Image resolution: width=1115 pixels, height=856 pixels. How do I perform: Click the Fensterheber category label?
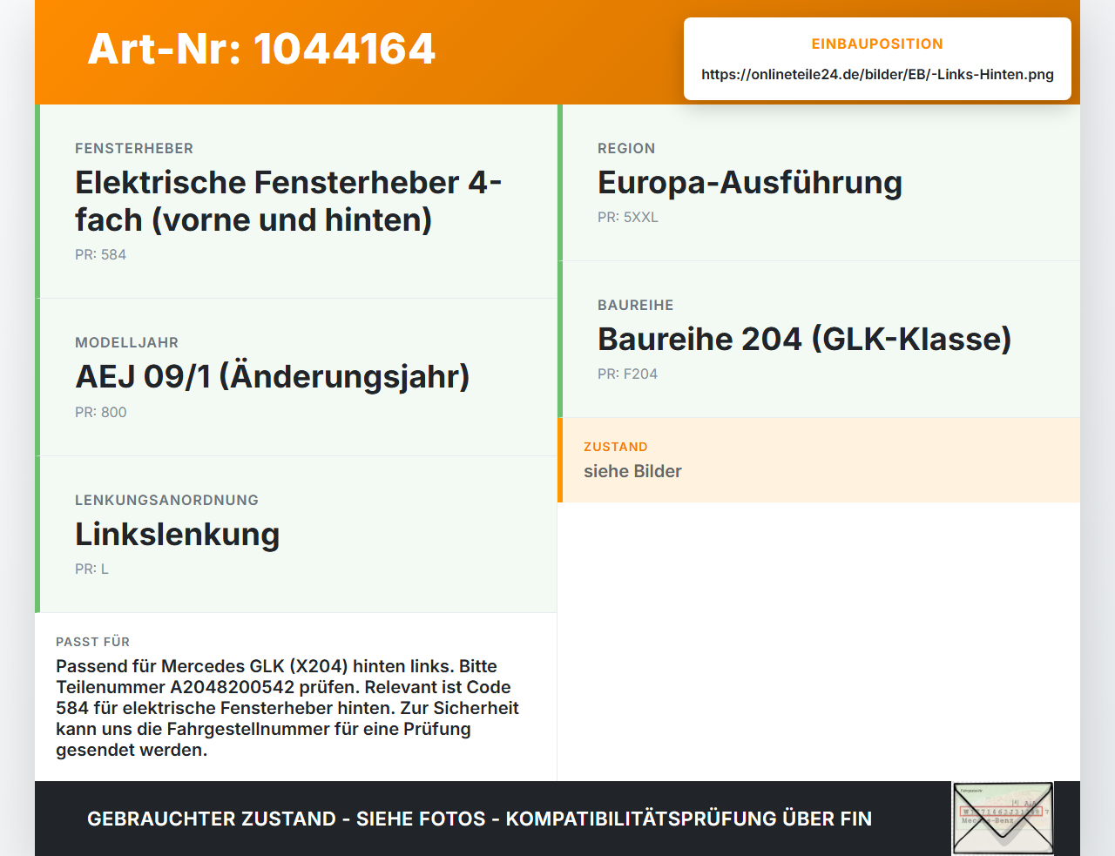pyautogui.click(x=134, y=148)
